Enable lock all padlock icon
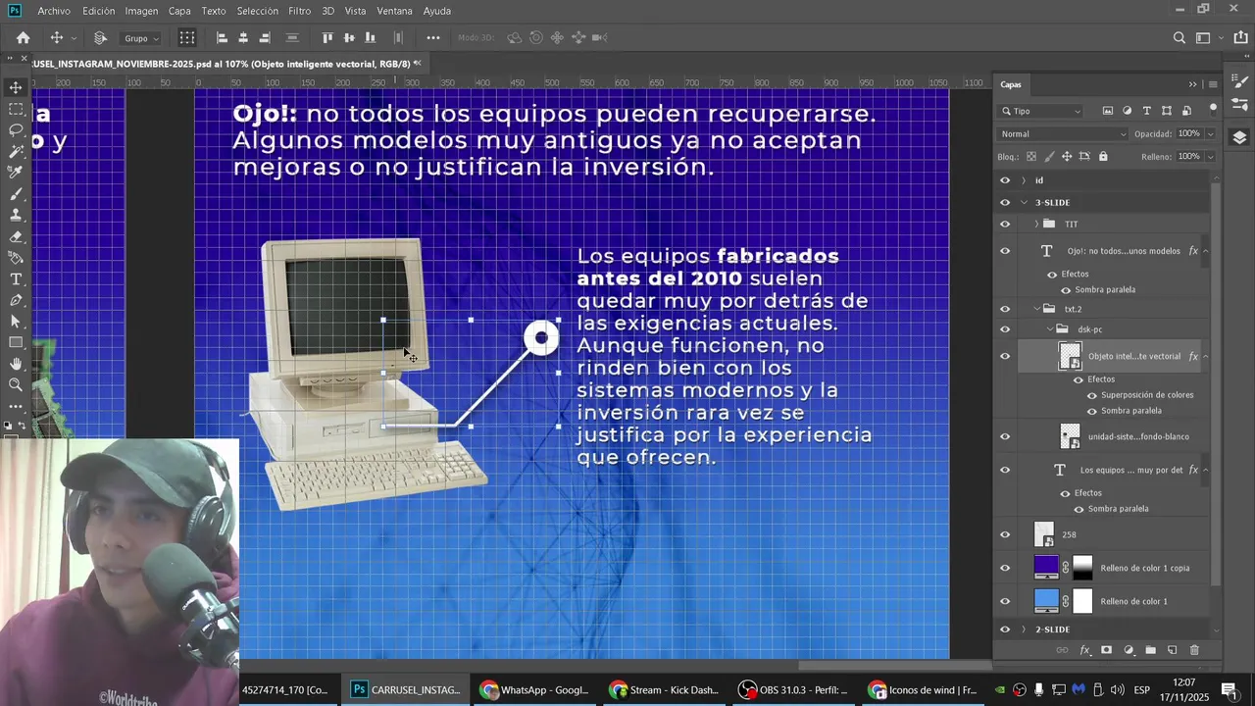 coord(1103,157)
